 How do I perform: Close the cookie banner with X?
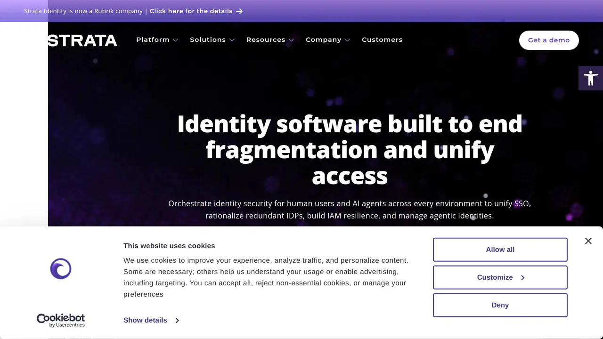(588, 241)
